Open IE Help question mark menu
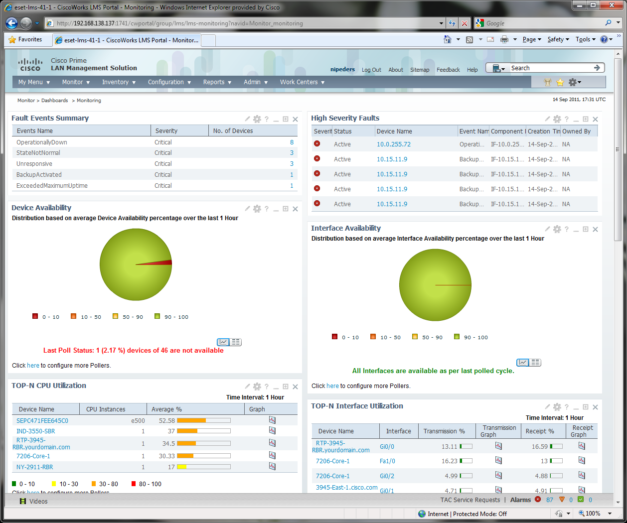The height and width of the screenshot is (523, 627). click(606, 39)
